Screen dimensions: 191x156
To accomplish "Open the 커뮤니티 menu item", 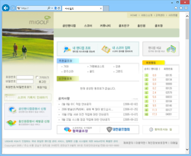I will tap(105, 26).
